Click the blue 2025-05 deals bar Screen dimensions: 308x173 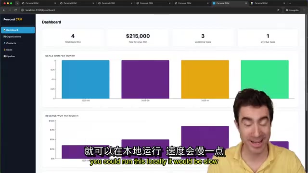(x=86, y=79)
